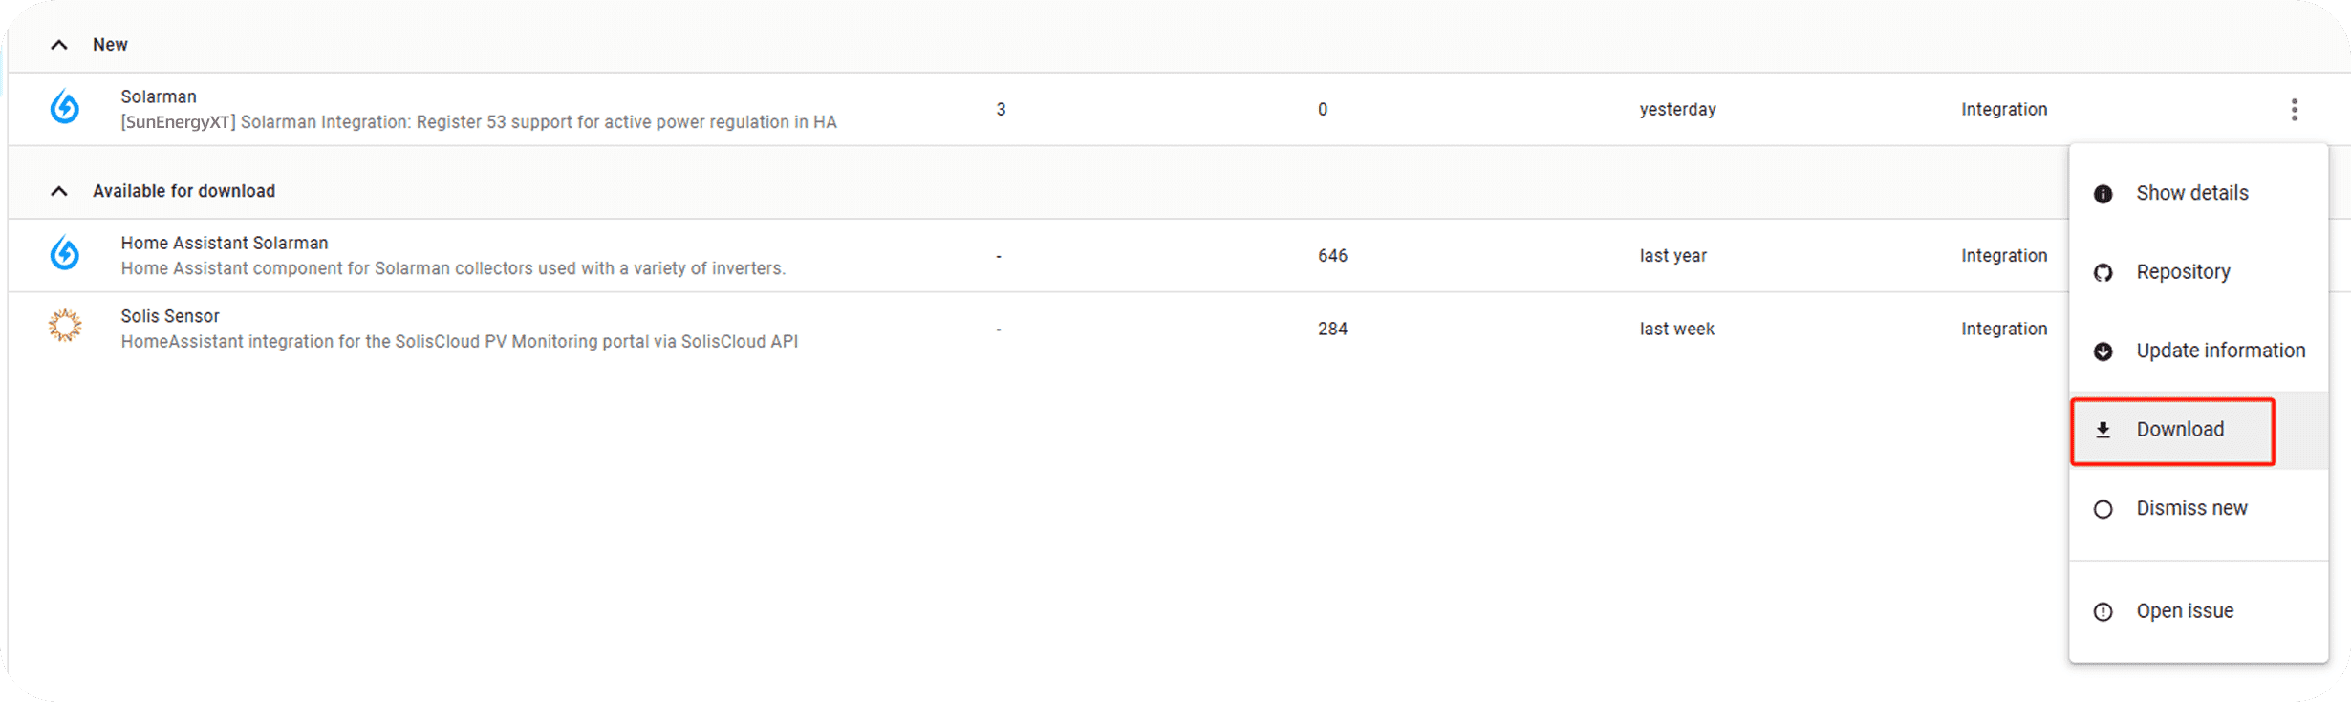Select Download from the context menu

coord(2179,430)
